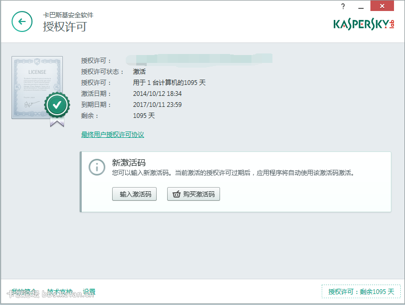
Task: Open the 设置 link at the bottom
Action: 89,291
